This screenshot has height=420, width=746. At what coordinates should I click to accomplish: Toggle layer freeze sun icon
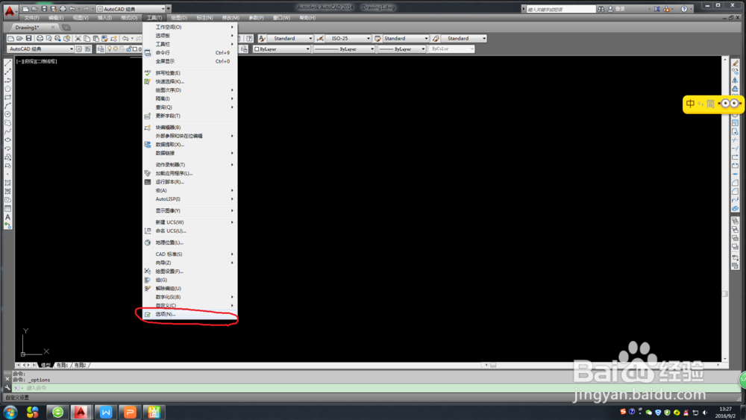[x=116, y=49]
